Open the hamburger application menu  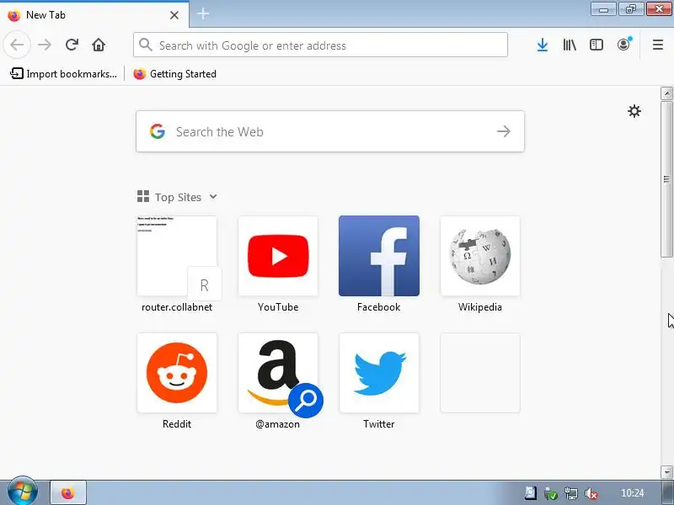click(658, 45)
